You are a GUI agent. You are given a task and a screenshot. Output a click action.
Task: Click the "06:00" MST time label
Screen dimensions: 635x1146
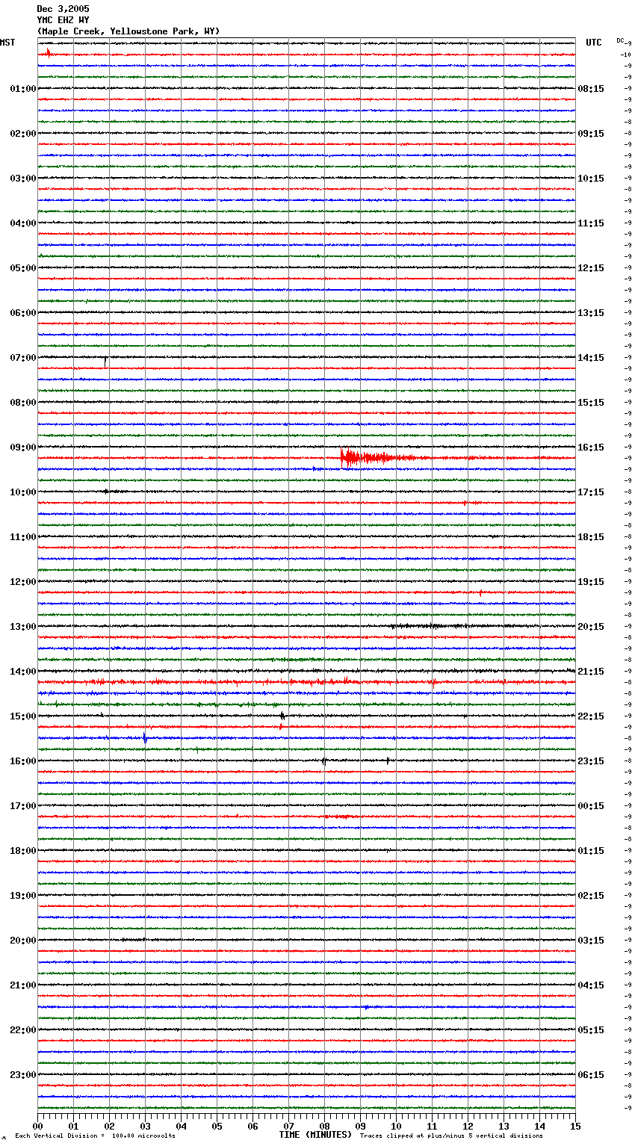point(23,313)
